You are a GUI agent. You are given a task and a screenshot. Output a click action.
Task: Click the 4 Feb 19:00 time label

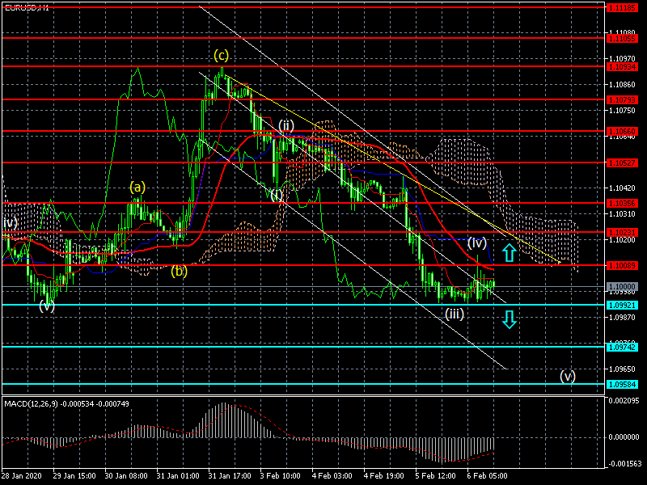[384, 475]
